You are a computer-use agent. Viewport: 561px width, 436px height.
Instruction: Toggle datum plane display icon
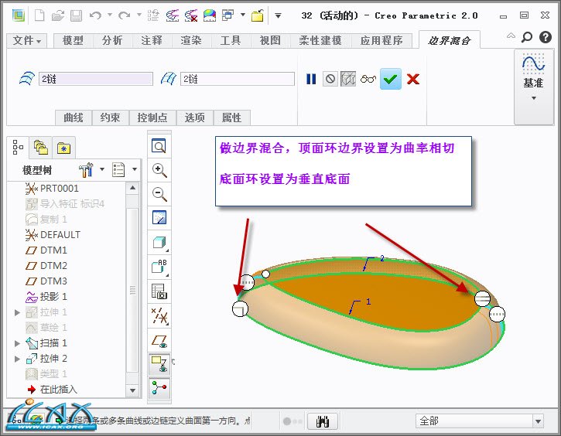coord(159,341)
